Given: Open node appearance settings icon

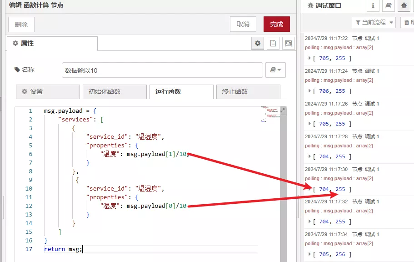Looking at the screenshot, I should coord(288,43).
